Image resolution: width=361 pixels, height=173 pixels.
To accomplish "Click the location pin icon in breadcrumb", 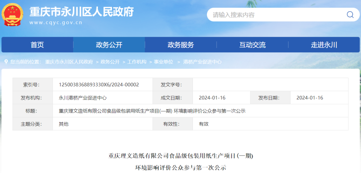I will coord(6,62).
